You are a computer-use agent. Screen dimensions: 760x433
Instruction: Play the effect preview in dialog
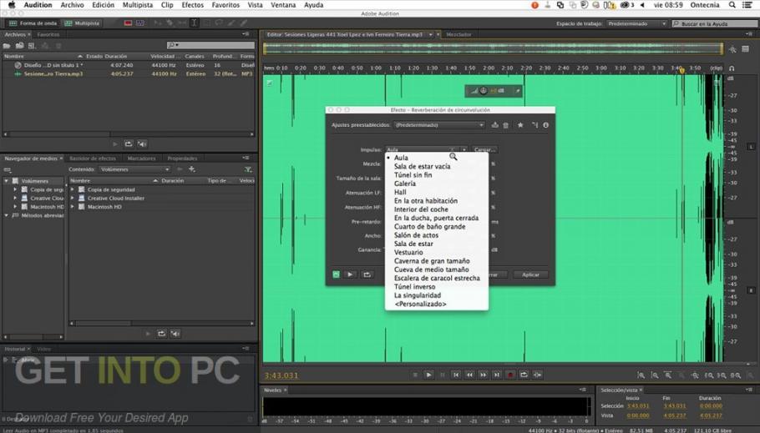pos(351,274)
